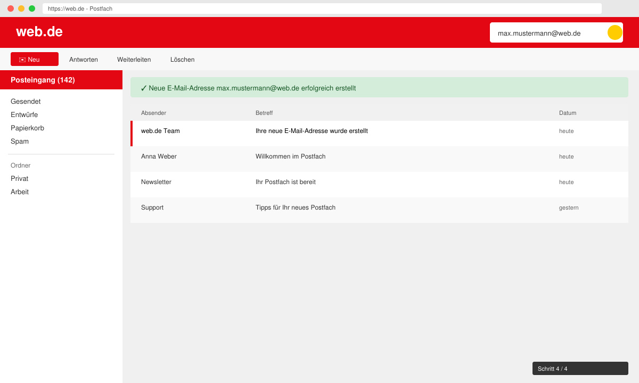
Task: Open email from web.de Team
Action: (379, 134)
